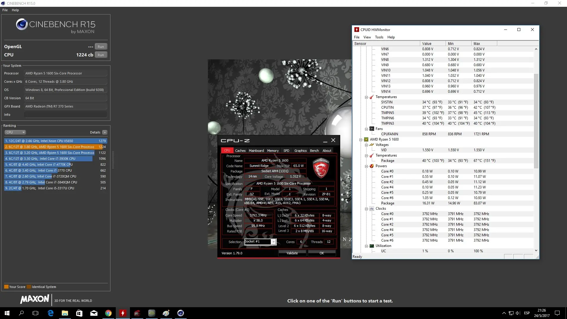Click OK in CPU-Z

coord(322,253)
